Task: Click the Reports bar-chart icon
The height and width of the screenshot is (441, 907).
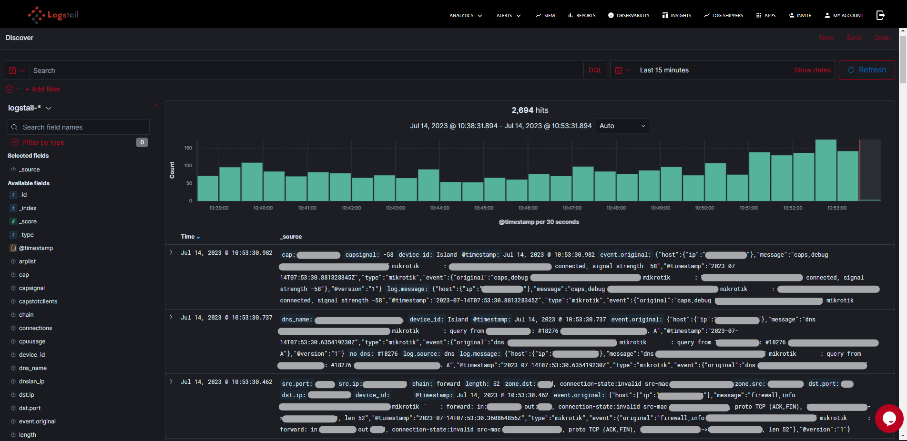Action: tap(570, 15)
